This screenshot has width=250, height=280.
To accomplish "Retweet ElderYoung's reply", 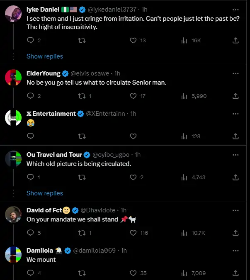I will [x=82, y=96].
